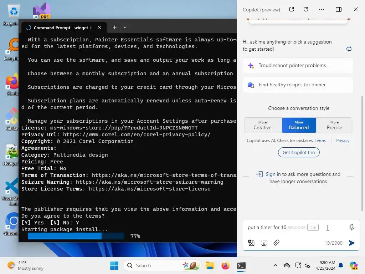Click the License ms-windows-store line

pos(109,128)
